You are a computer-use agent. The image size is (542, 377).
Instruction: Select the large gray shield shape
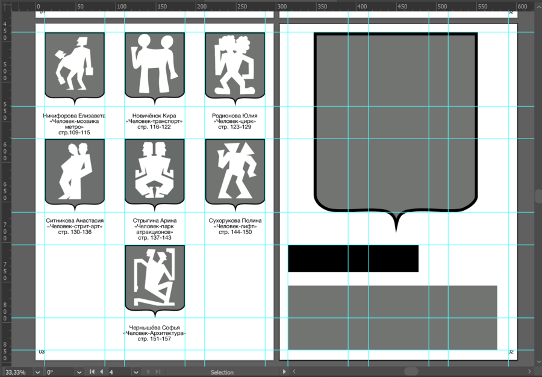point(396,120)
